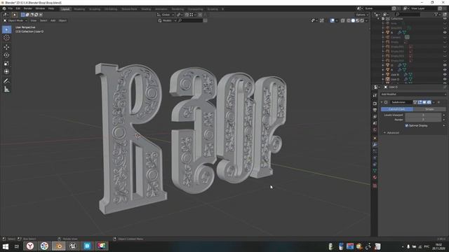
Task: Open the Object Data mesh properties tab
Action: (375, 171)
